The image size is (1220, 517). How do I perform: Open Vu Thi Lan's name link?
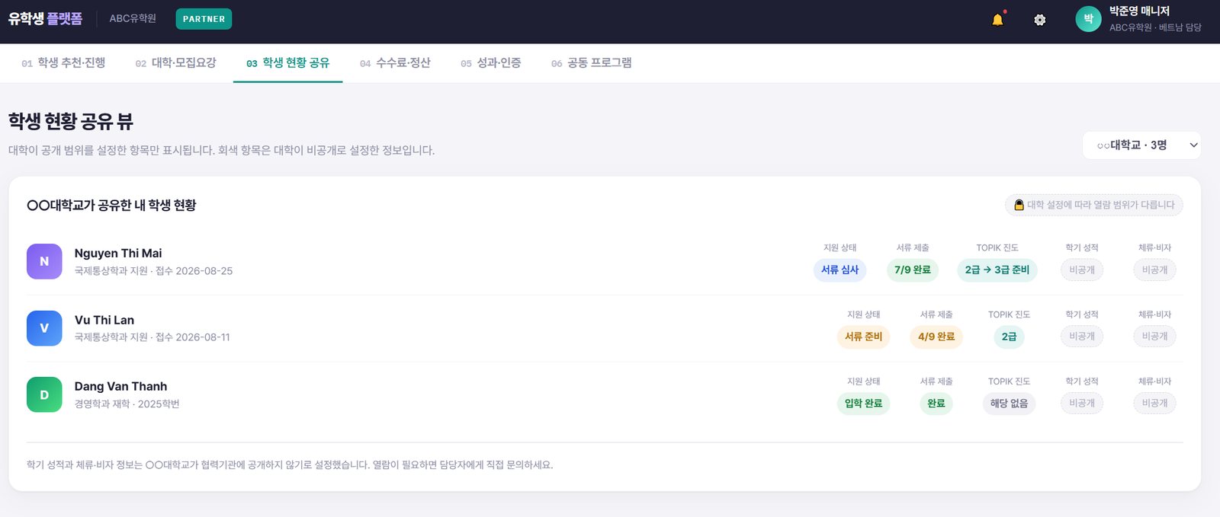tap(104, 320)
